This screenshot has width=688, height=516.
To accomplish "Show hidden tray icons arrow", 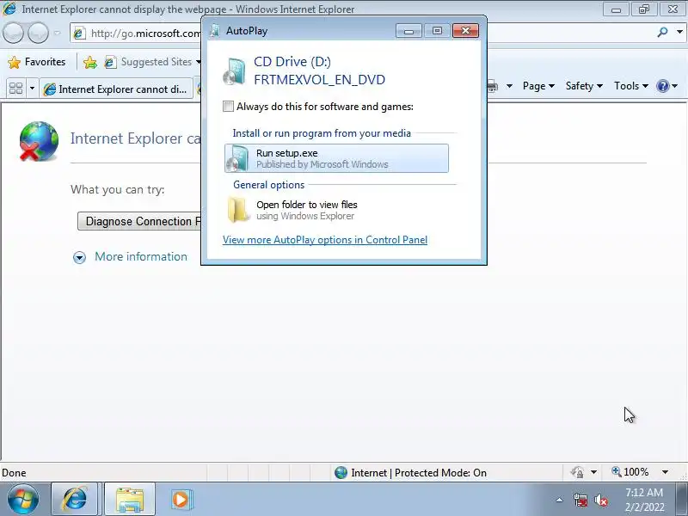I will (559, 500).
